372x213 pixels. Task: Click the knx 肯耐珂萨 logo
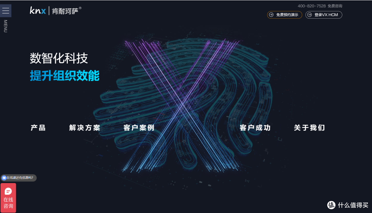pos(55,11)
